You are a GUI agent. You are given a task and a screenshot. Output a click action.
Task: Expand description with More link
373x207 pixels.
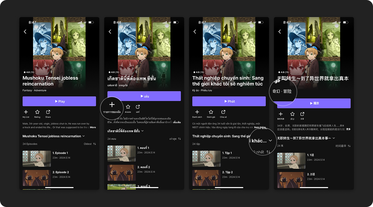(x=93, y=127)
